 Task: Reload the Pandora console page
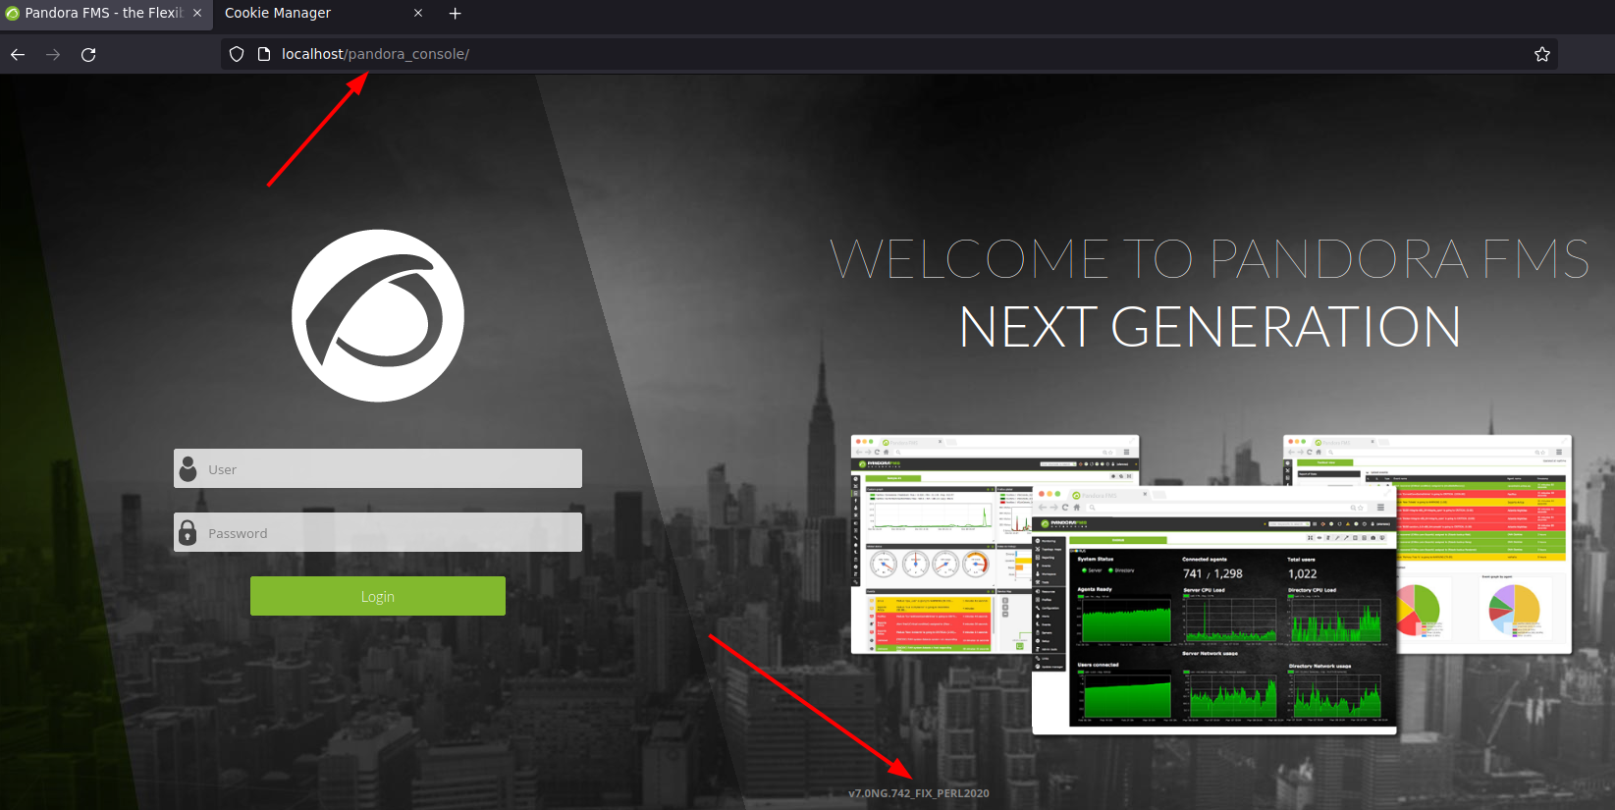(x=88, y=54)
